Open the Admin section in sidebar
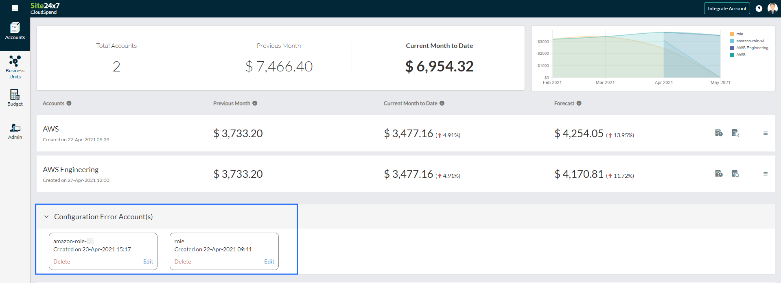The image size is (781, 283). click(x=15, y=132)
